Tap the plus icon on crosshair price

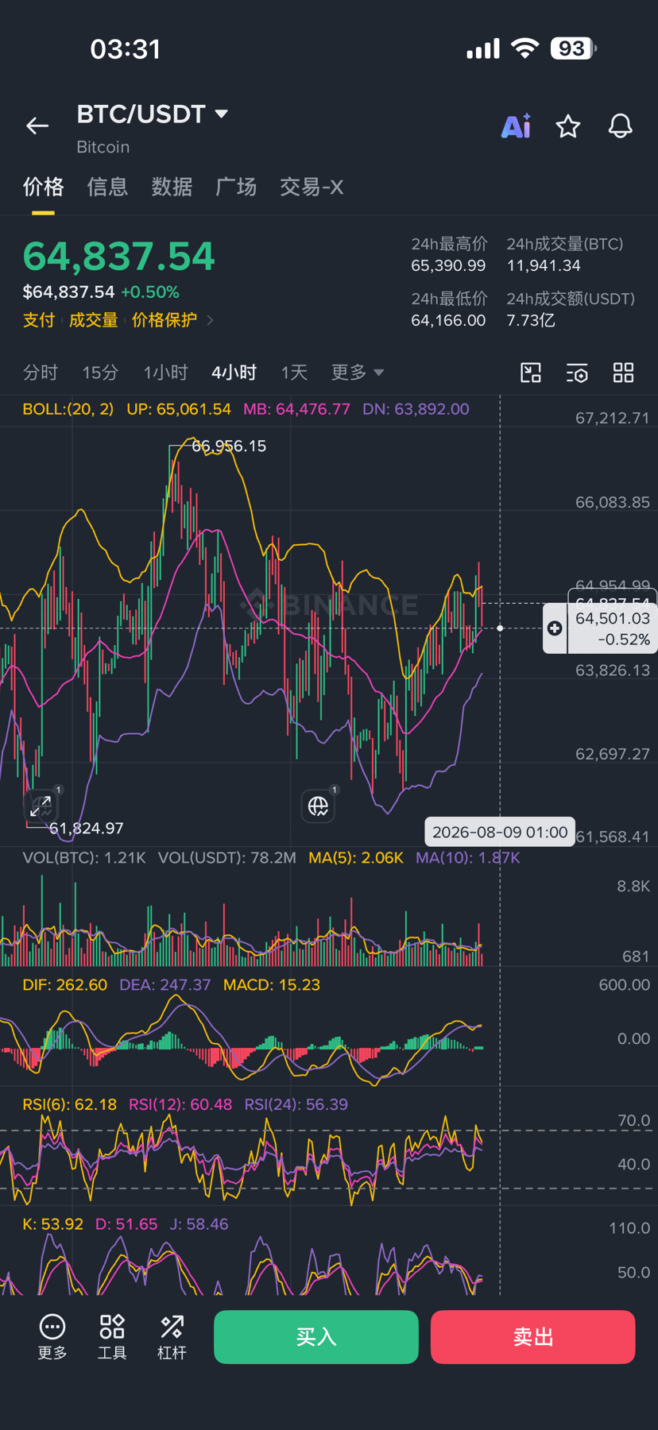click(x=555, y=628)
